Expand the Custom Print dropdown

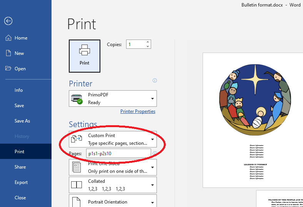point(113,139)
